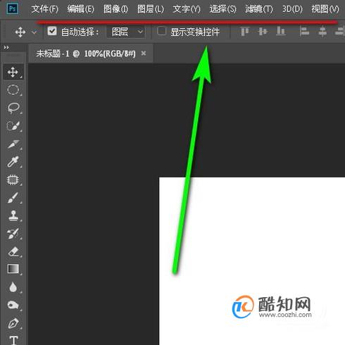Switch to the 未标题-1 document tab

click(x=86, y=54)
